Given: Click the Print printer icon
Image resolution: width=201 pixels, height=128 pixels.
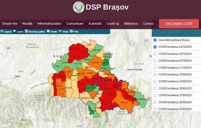Looking at the screenshot, I should [x=71, y=31].
